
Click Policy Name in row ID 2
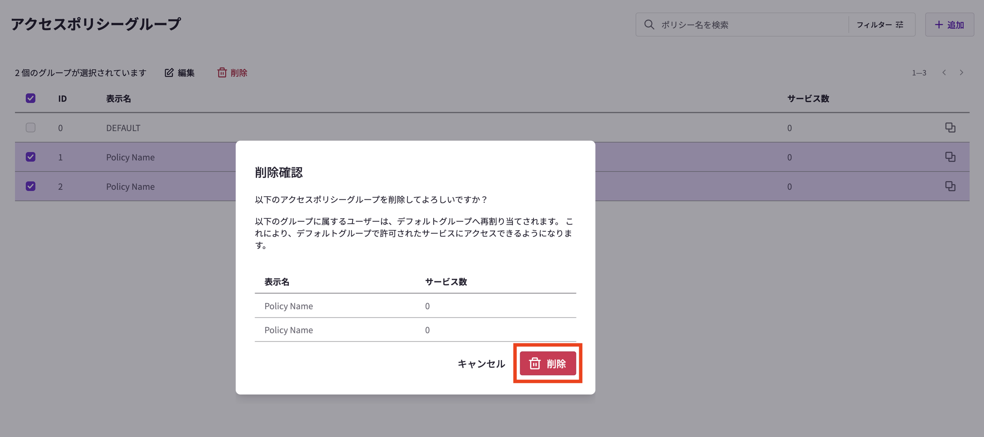coord(130,186)
